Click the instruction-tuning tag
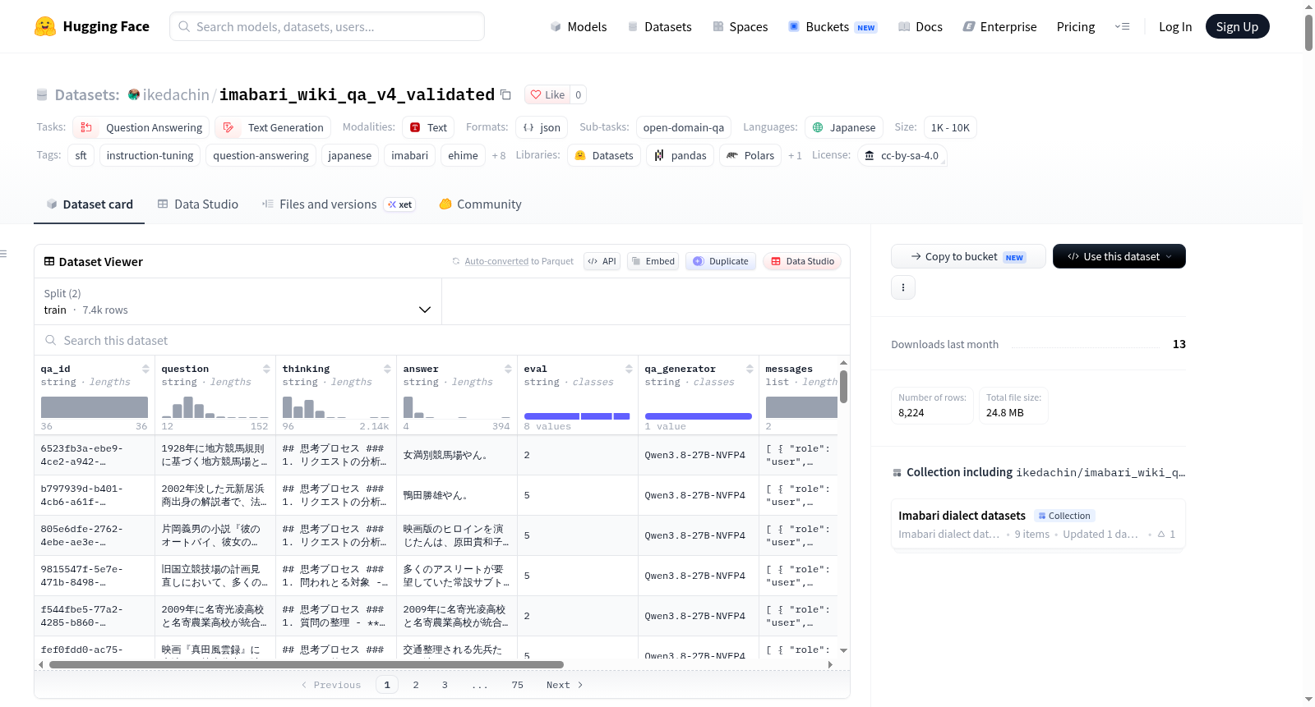 (150, 155)
